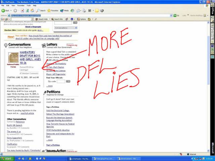The image size is (215, 161).
Task: Click the Refresh page icon
Action: click(28, 10)
